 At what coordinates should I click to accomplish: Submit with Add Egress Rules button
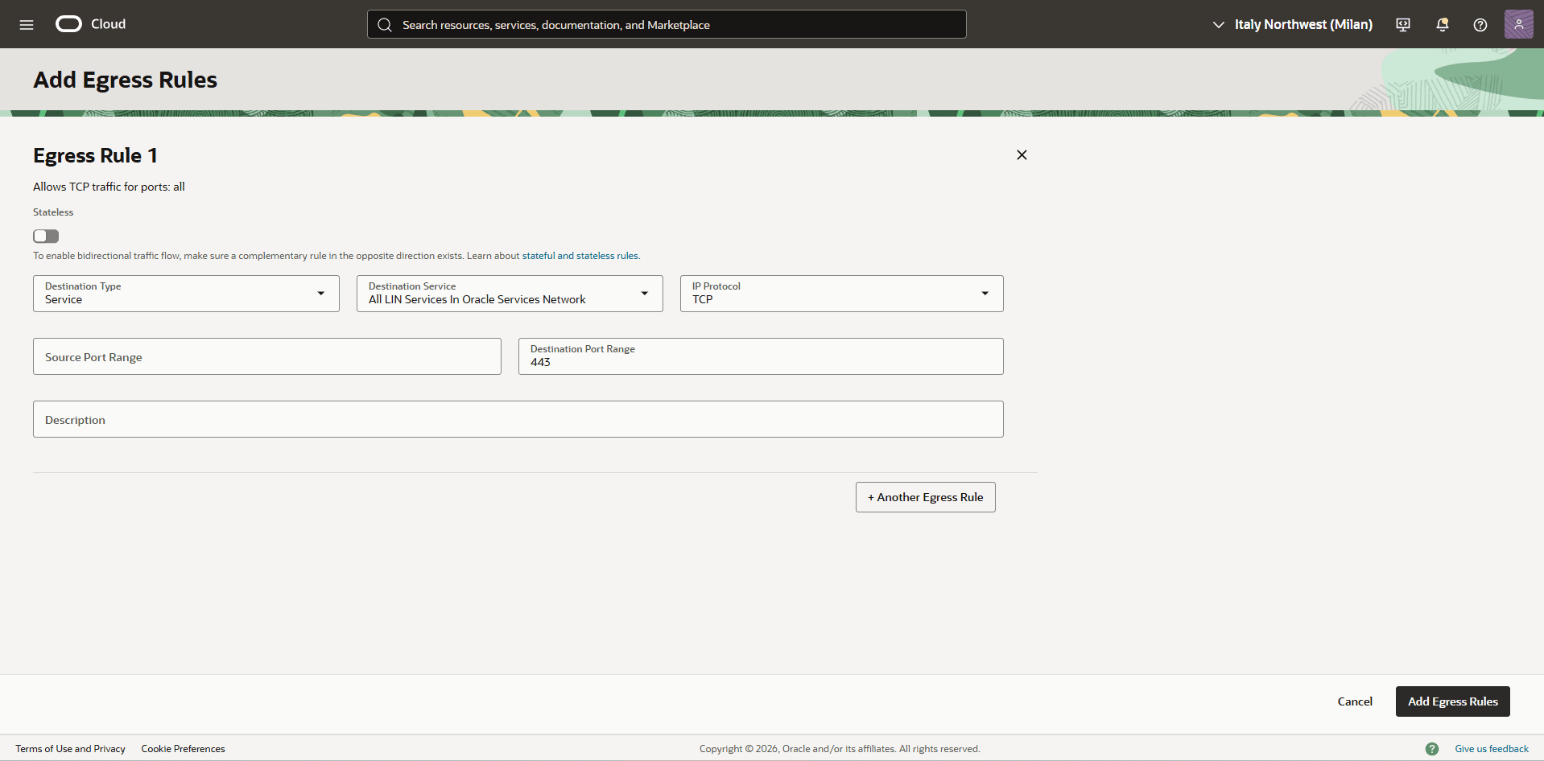coord(1452,701)
